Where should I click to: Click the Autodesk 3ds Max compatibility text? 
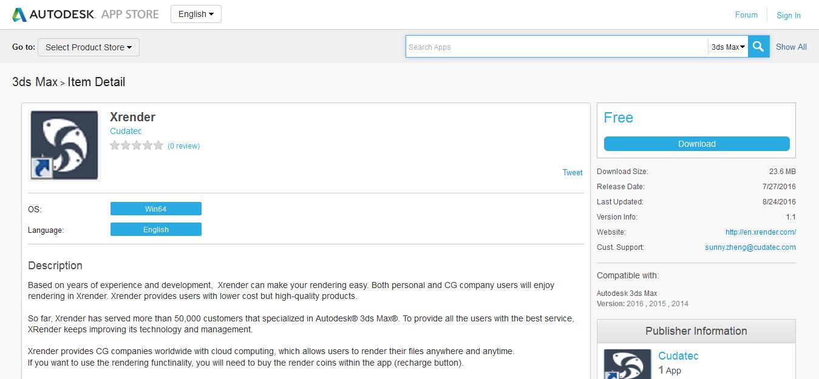(x=627, y=293)
